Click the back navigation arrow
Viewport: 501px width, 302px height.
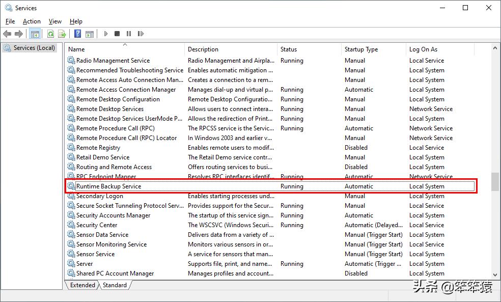[7, 34]
